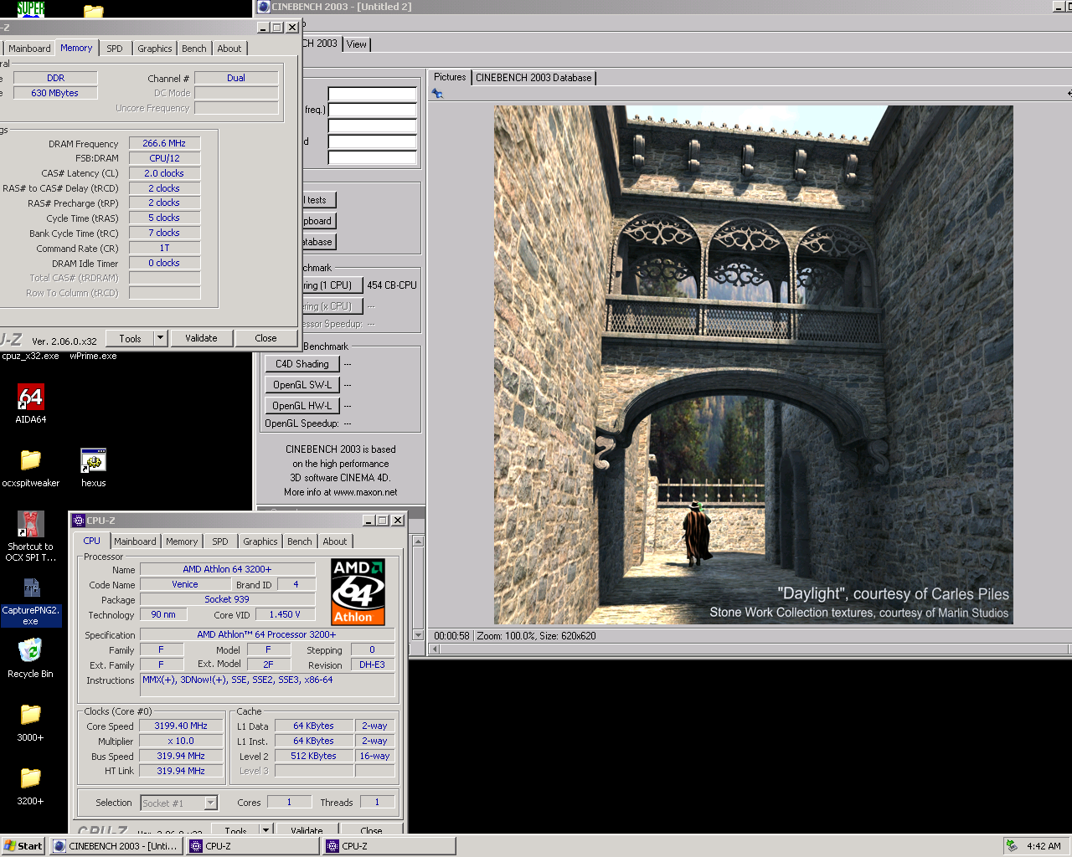Open the About tab in front CPU-Z
1072x857 pixels.
pyautogui.click(x=335, y=541)
